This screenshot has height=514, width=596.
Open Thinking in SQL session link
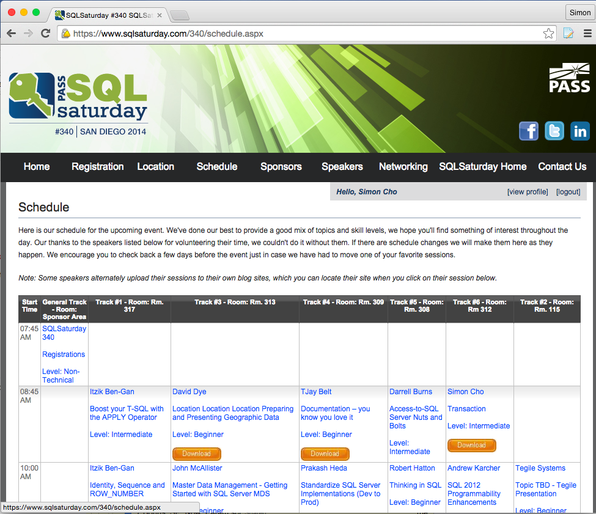[415, 485]
